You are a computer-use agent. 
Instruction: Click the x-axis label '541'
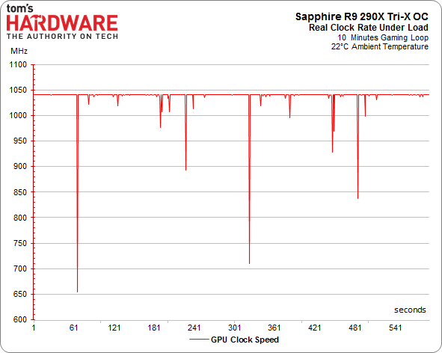point(395,328)
